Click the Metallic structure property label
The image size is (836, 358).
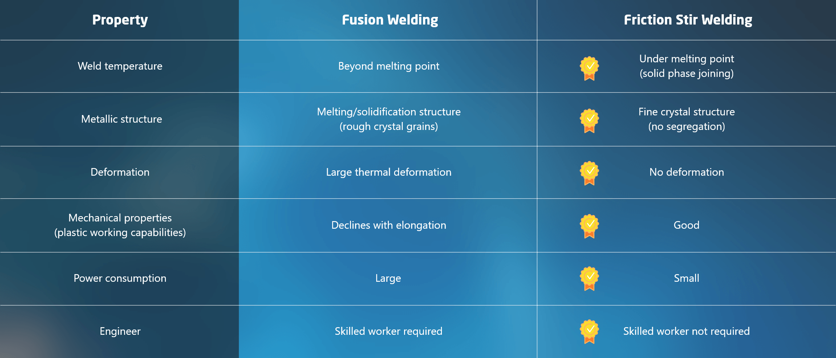121,119
